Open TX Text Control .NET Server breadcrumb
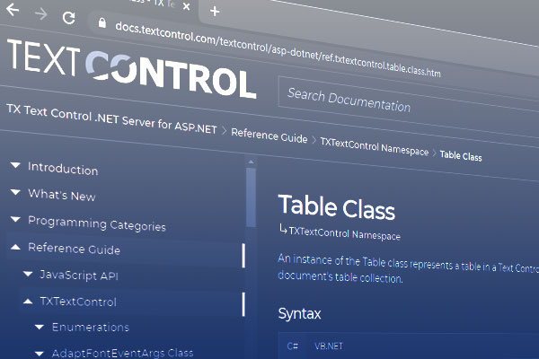 click(111, 119)
